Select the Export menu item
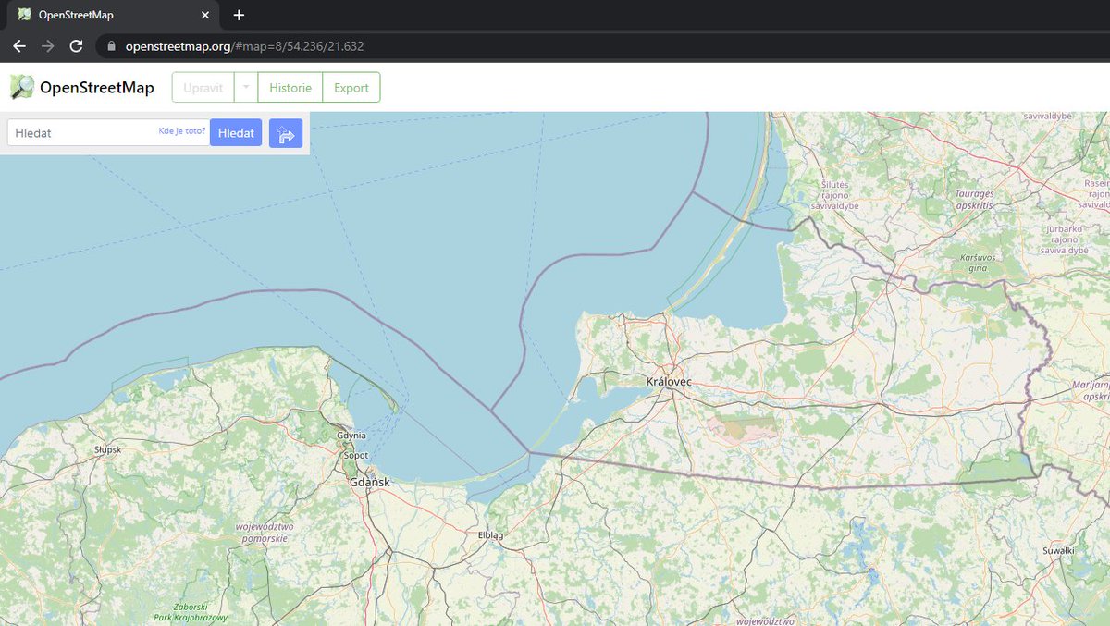The image size is (1110, 626). (351, 88)
